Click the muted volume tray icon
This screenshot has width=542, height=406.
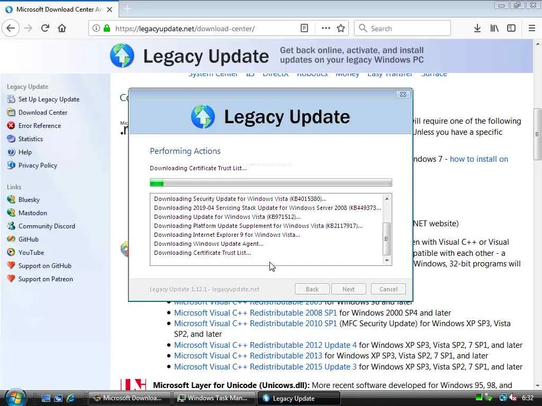pyautogui.click(x=513, y=398)
